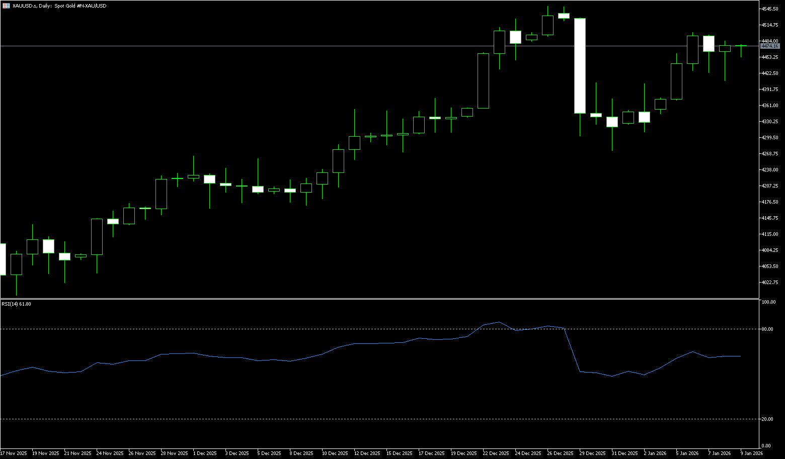Select the 17 Nov 2025 date label

(14, 453)
